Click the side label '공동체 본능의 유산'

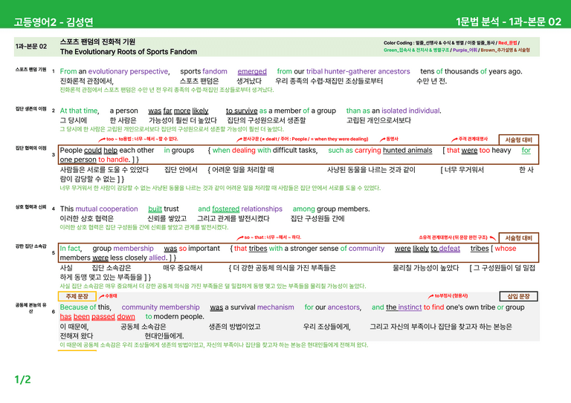(30, 308)
